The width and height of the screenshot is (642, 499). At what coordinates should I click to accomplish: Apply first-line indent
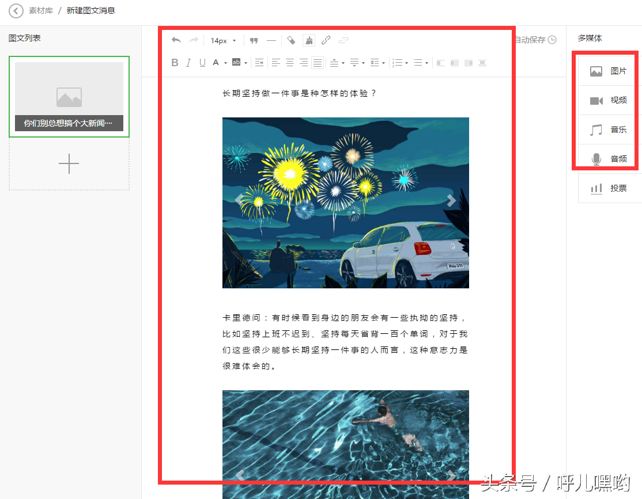(x=259, y=63)
